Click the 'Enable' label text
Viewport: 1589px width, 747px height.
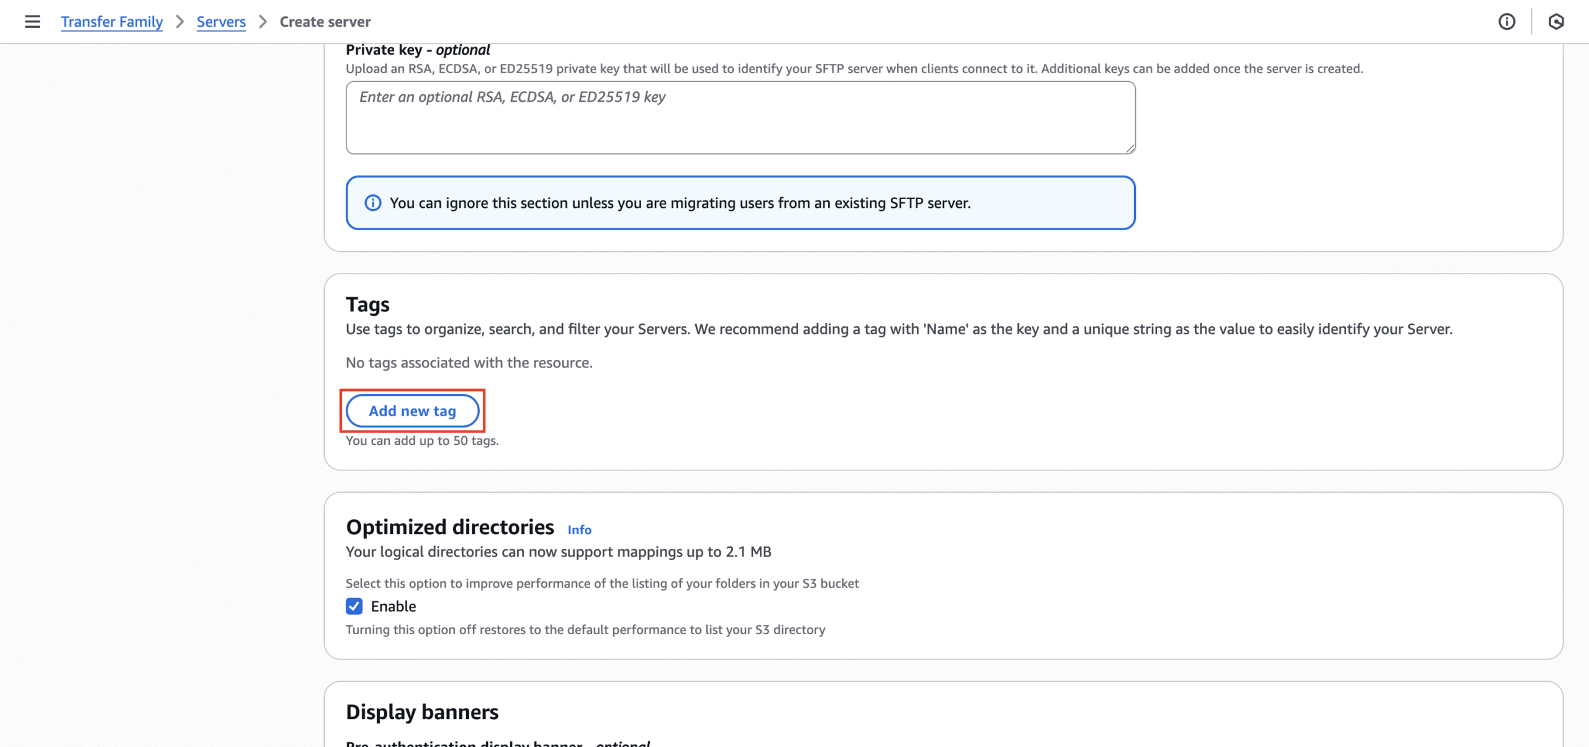pyautogui.click(x=394, y=606)
